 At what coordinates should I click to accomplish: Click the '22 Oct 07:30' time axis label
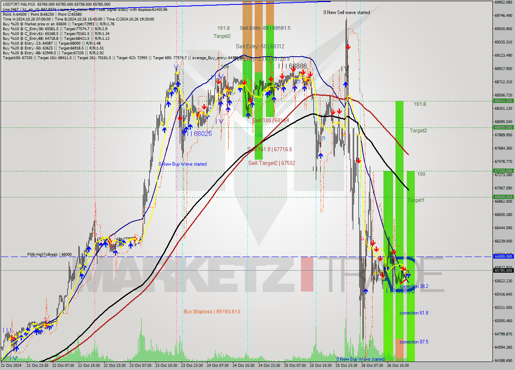tap(64, 365)
